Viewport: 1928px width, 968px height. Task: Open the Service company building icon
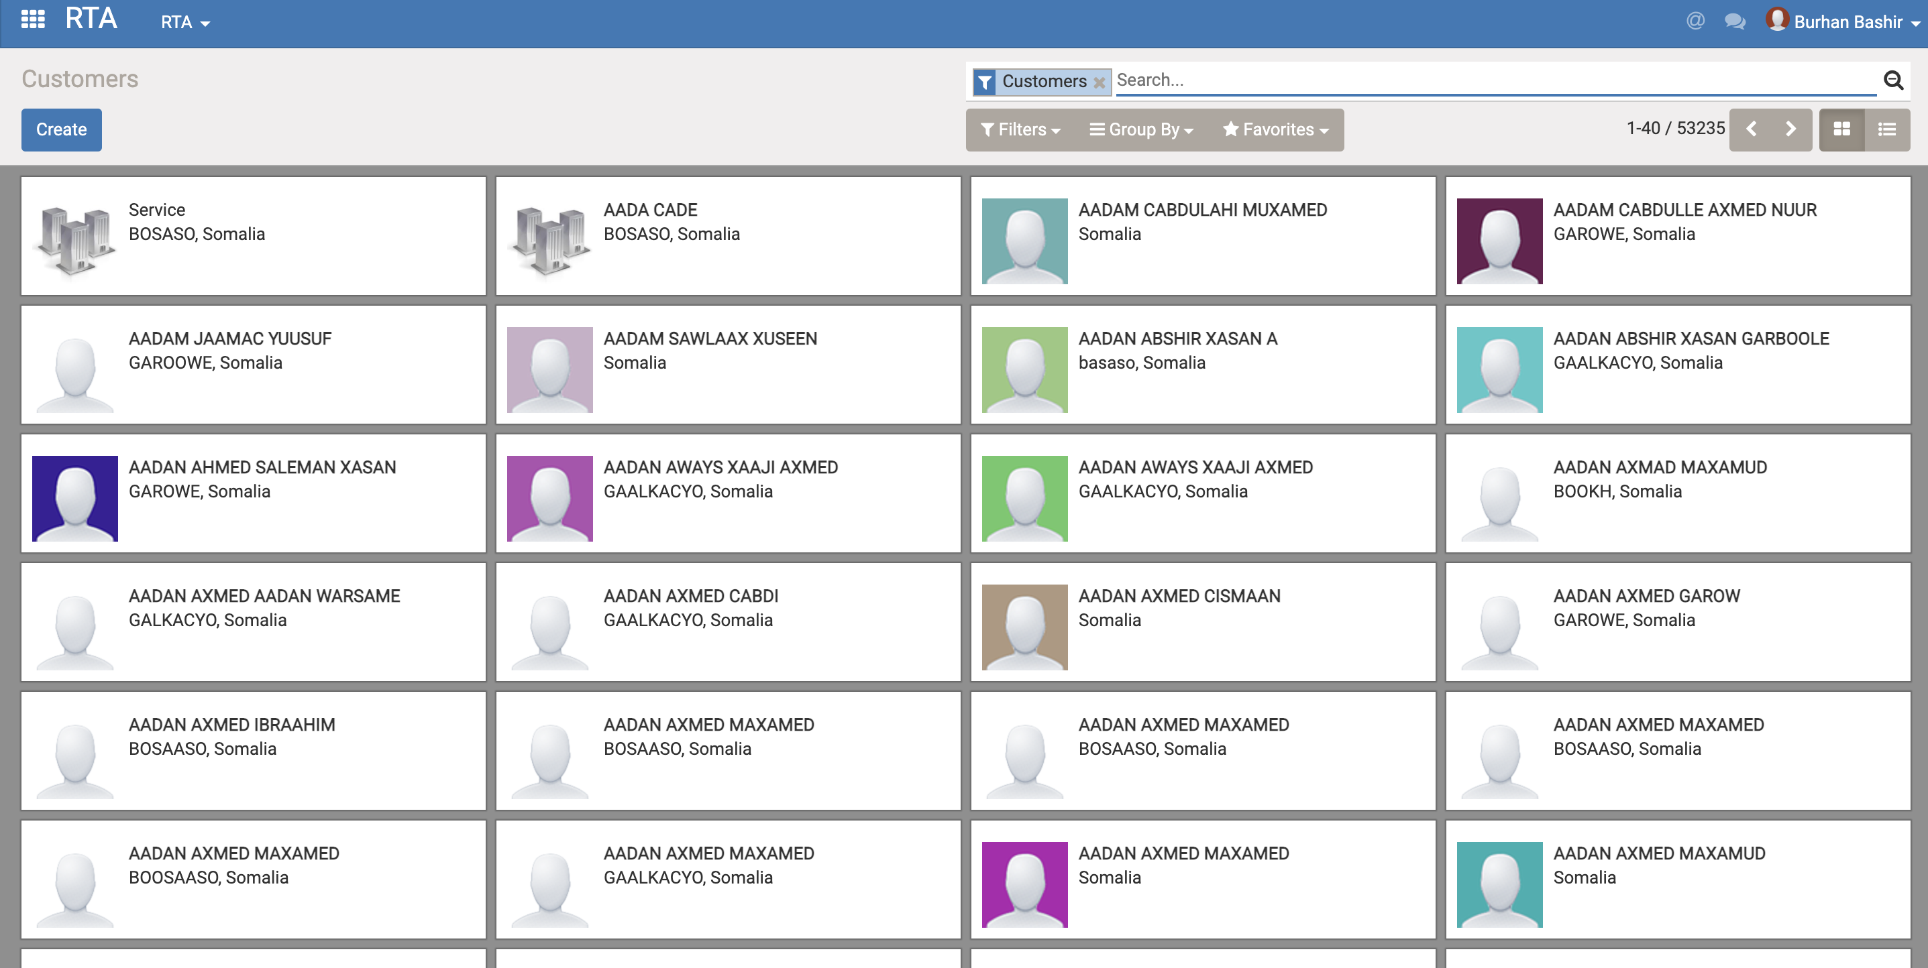pyautogui.click(x=75, y=240)
